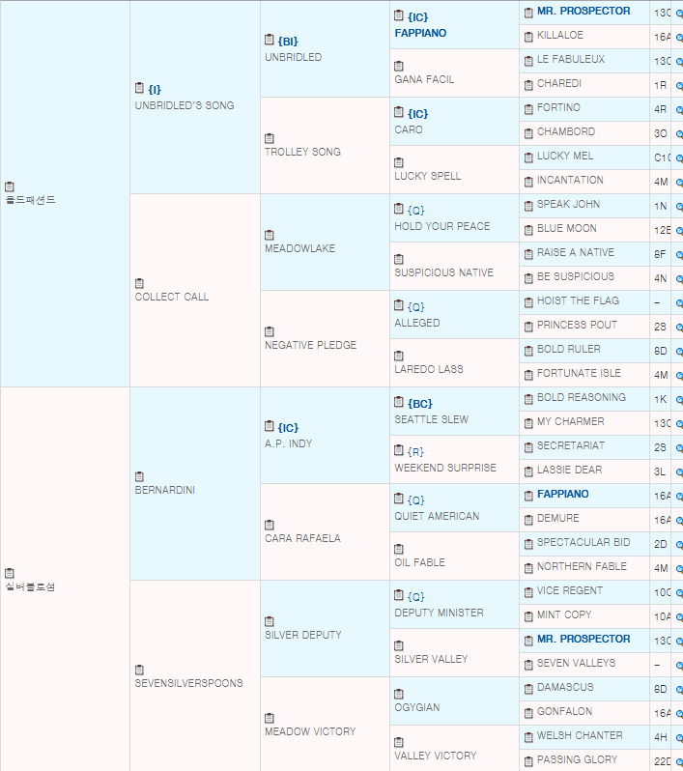Viewport: 683px width, 771px height.
Task: Select the A.P. INDY name
Action: click(x=288, y=443)
